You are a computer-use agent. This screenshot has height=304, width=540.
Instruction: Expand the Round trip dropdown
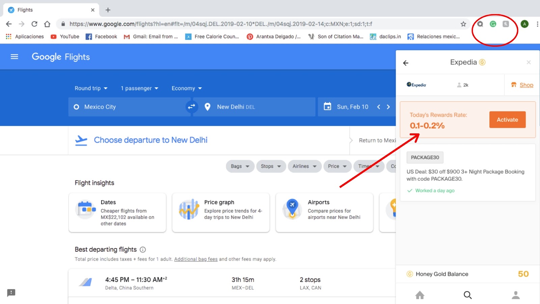coord(91,88)
